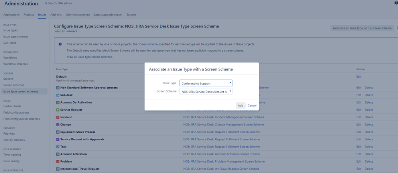Click the Service Request with Approvals icon
398x173 pixels.
(57, 139)
